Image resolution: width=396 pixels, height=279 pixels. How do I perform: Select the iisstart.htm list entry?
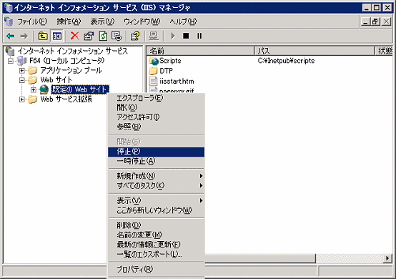(x=177, y=81)
